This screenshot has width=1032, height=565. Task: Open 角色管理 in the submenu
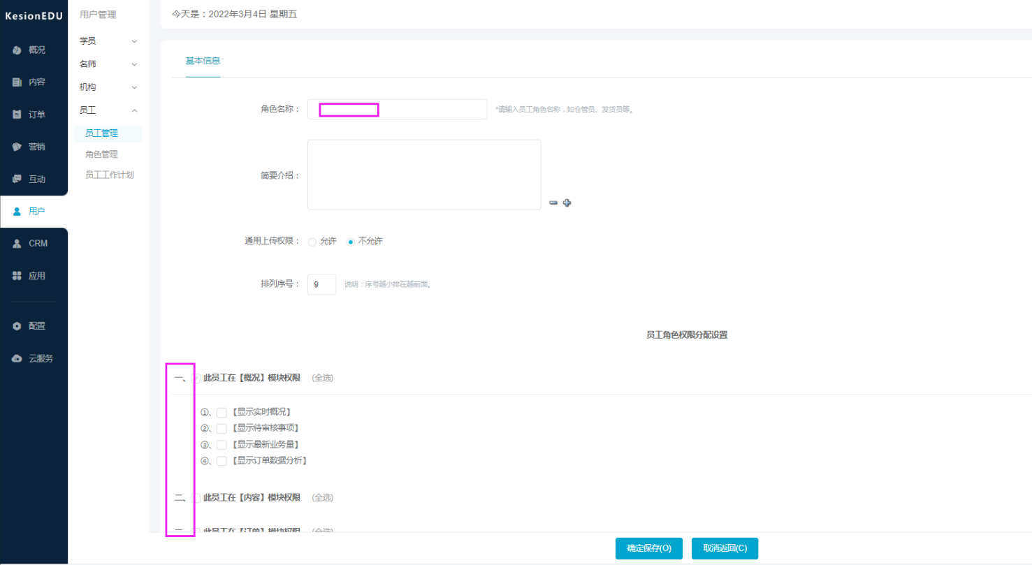pyautogui.click(x=101, y=154)
